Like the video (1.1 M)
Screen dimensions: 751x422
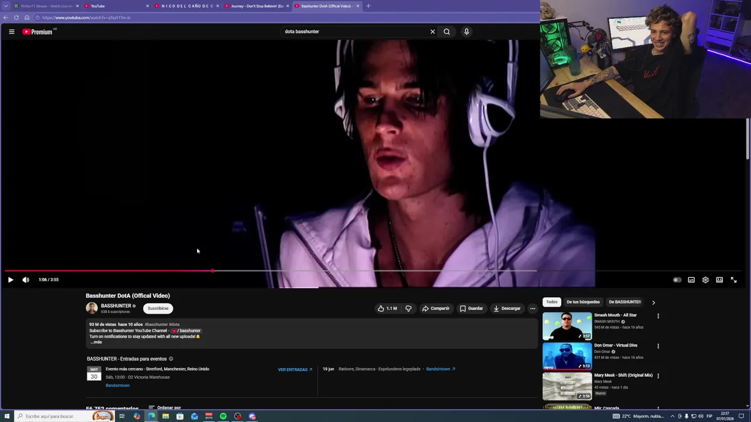387,308
